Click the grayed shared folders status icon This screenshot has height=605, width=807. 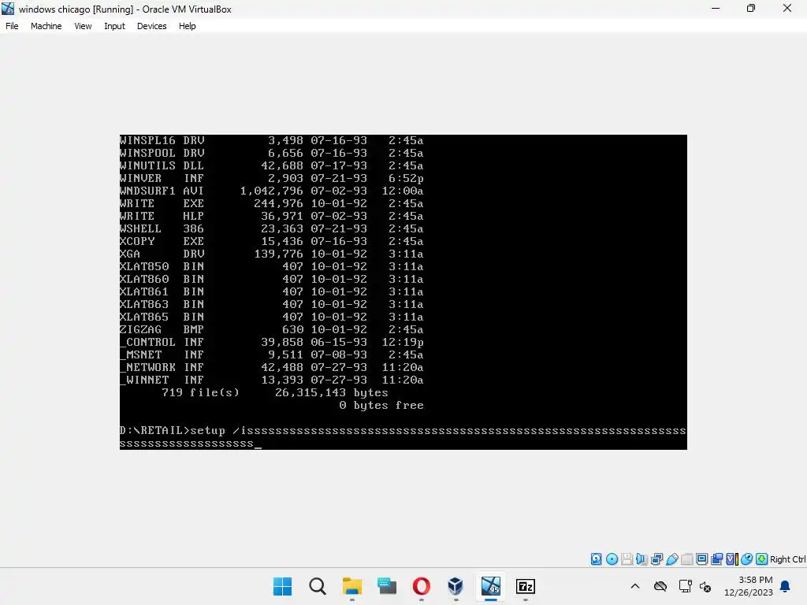686,559
